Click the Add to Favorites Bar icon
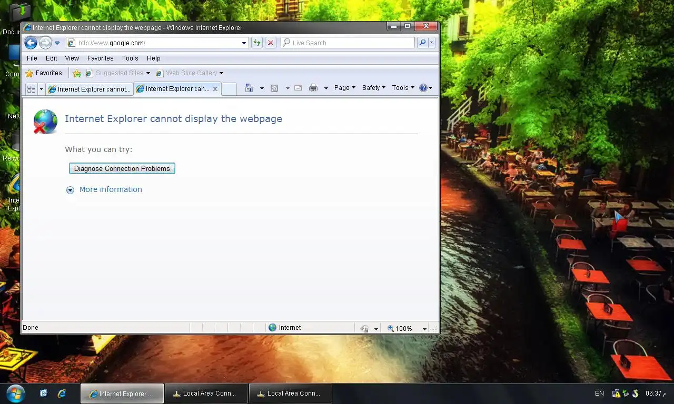 tap(77, 73)
